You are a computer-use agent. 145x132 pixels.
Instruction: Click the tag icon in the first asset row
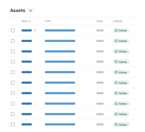[x=35, y=30]
